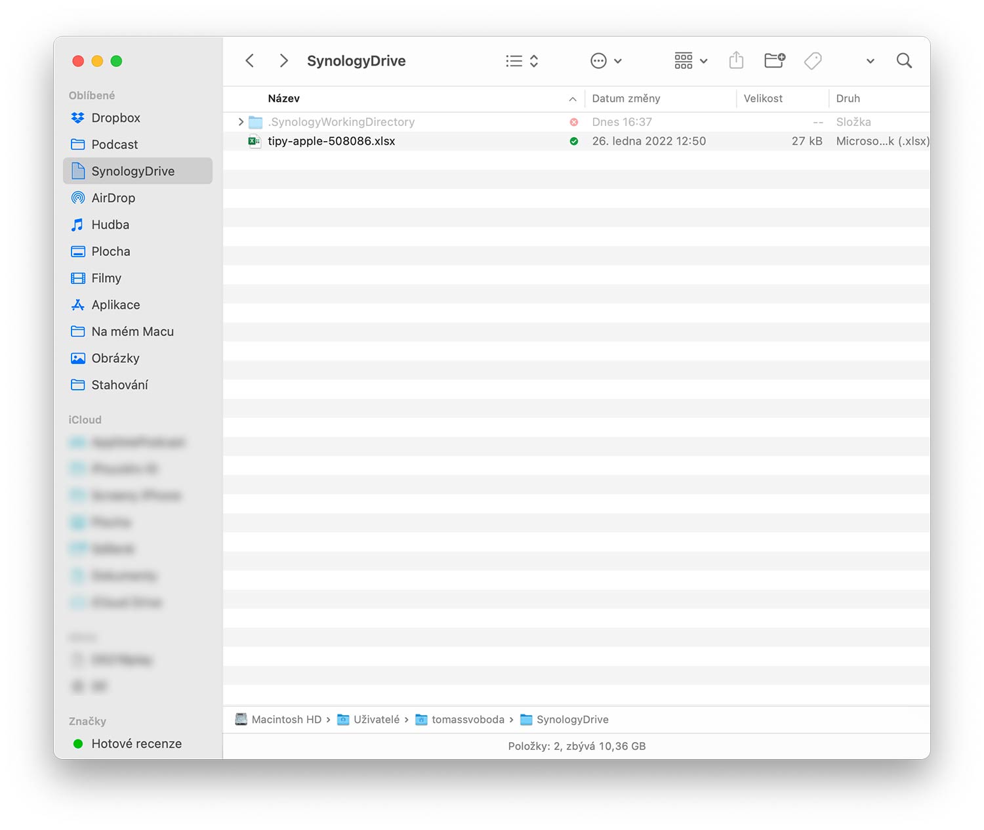984x830 pixels.
Task: Select the tipy-apple-508086.xlsx file
Action: click(x=577, y=141)
